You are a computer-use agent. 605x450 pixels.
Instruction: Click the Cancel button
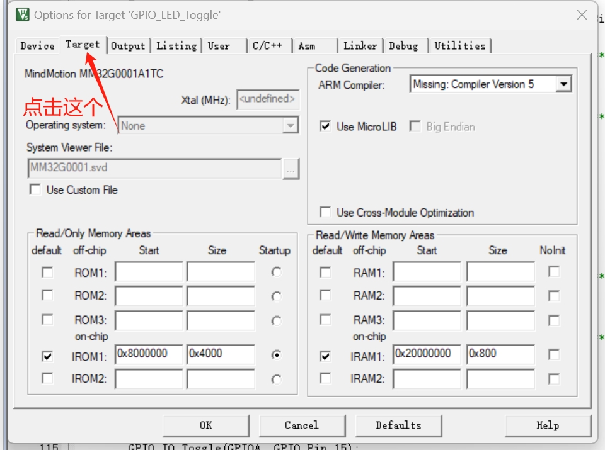[x=302, y=425]
